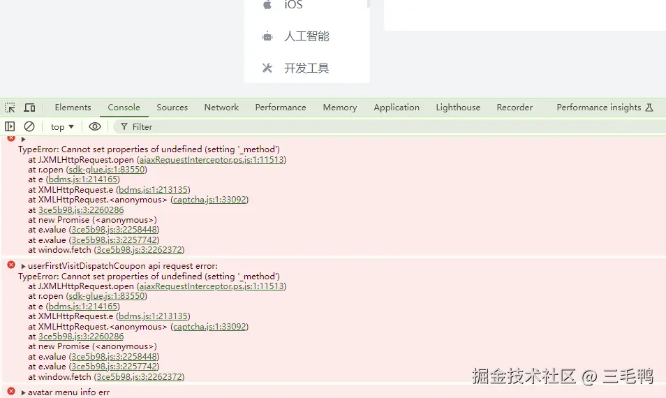Switch to the Elements tab
The height and width of the screenshot is (398, 666).
coord(73,108)
